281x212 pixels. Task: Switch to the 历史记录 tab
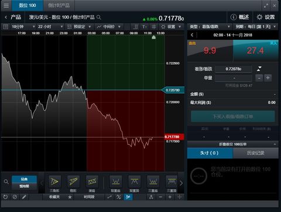(x=256, y=153)
